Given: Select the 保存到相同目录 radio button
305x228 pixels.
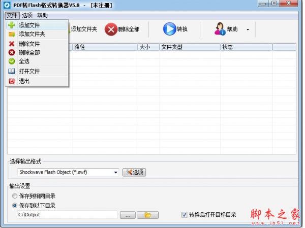Looking at the screenshot, I should (x=15, y=196).
